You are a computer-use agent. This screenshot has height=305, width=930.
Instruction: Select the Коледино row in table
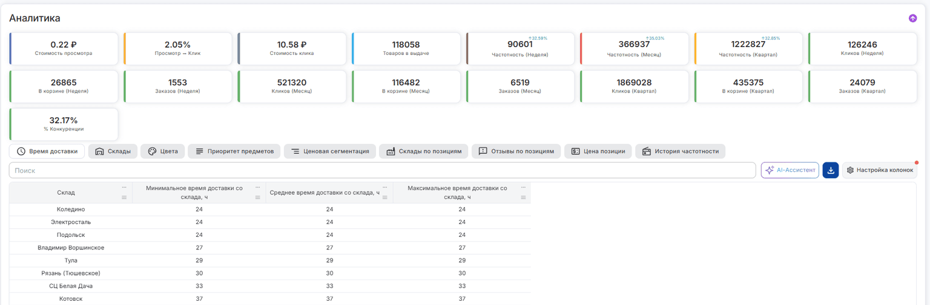click(270, 210)
